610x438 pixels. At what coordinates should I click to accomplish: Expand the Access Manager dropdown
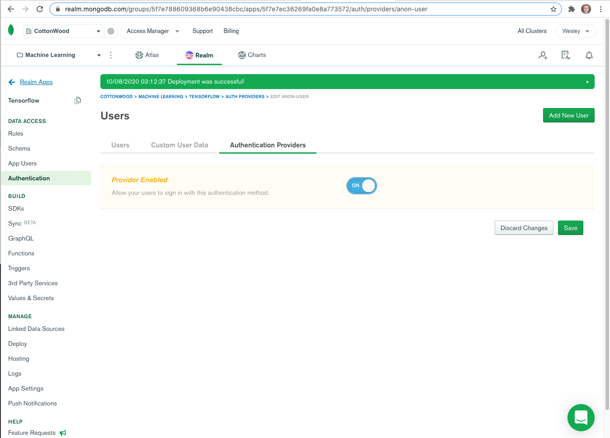(153, 31)
